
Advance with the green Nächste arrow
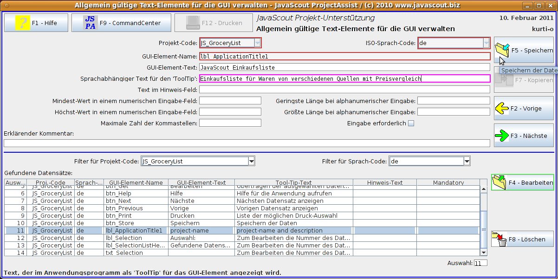[502, 136]
